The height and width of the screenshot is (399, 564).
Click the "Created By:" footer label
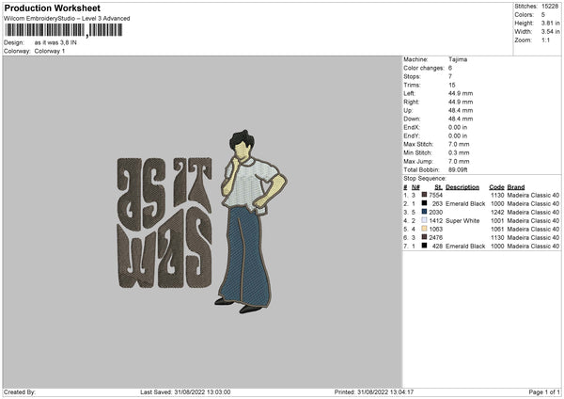point(20,392)
